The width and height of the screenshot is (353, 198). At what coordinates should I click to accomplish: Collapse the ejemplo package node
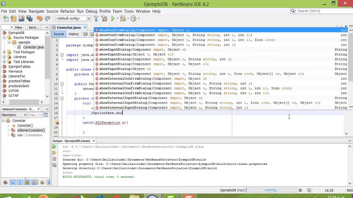click(9, 42)
